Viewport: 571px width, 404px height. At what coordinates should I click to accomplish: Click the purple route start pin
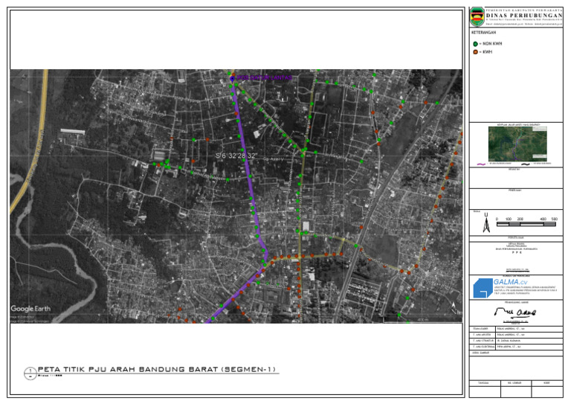click(x=232, y=77)
